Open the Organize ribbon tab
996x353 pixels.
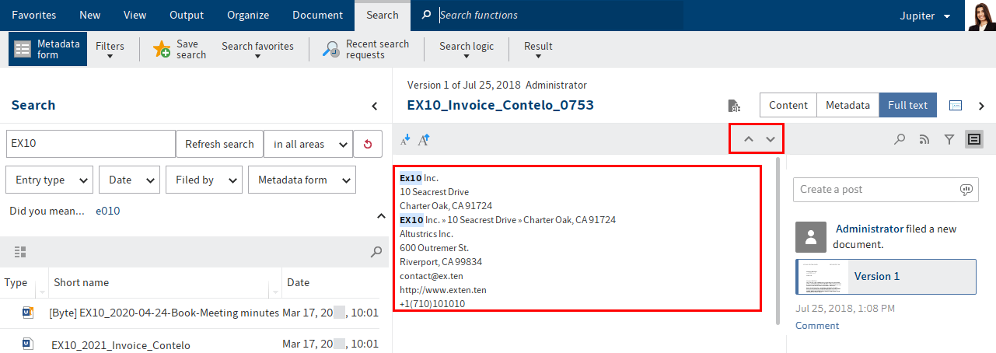tap(248, 15)
